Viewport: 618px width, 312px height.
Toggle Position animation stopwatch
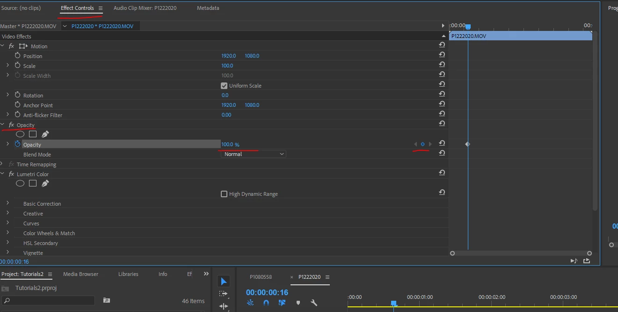point(18,55)
